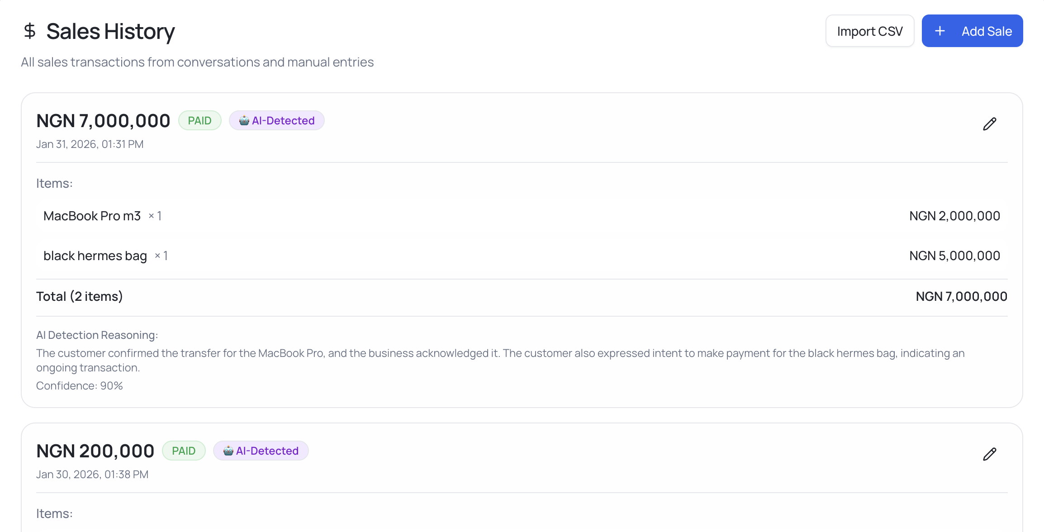This screenshot has height=532, width=1044.
Task: Edit the NGN 200,000 sale with pencil icon
Action: 989,454
